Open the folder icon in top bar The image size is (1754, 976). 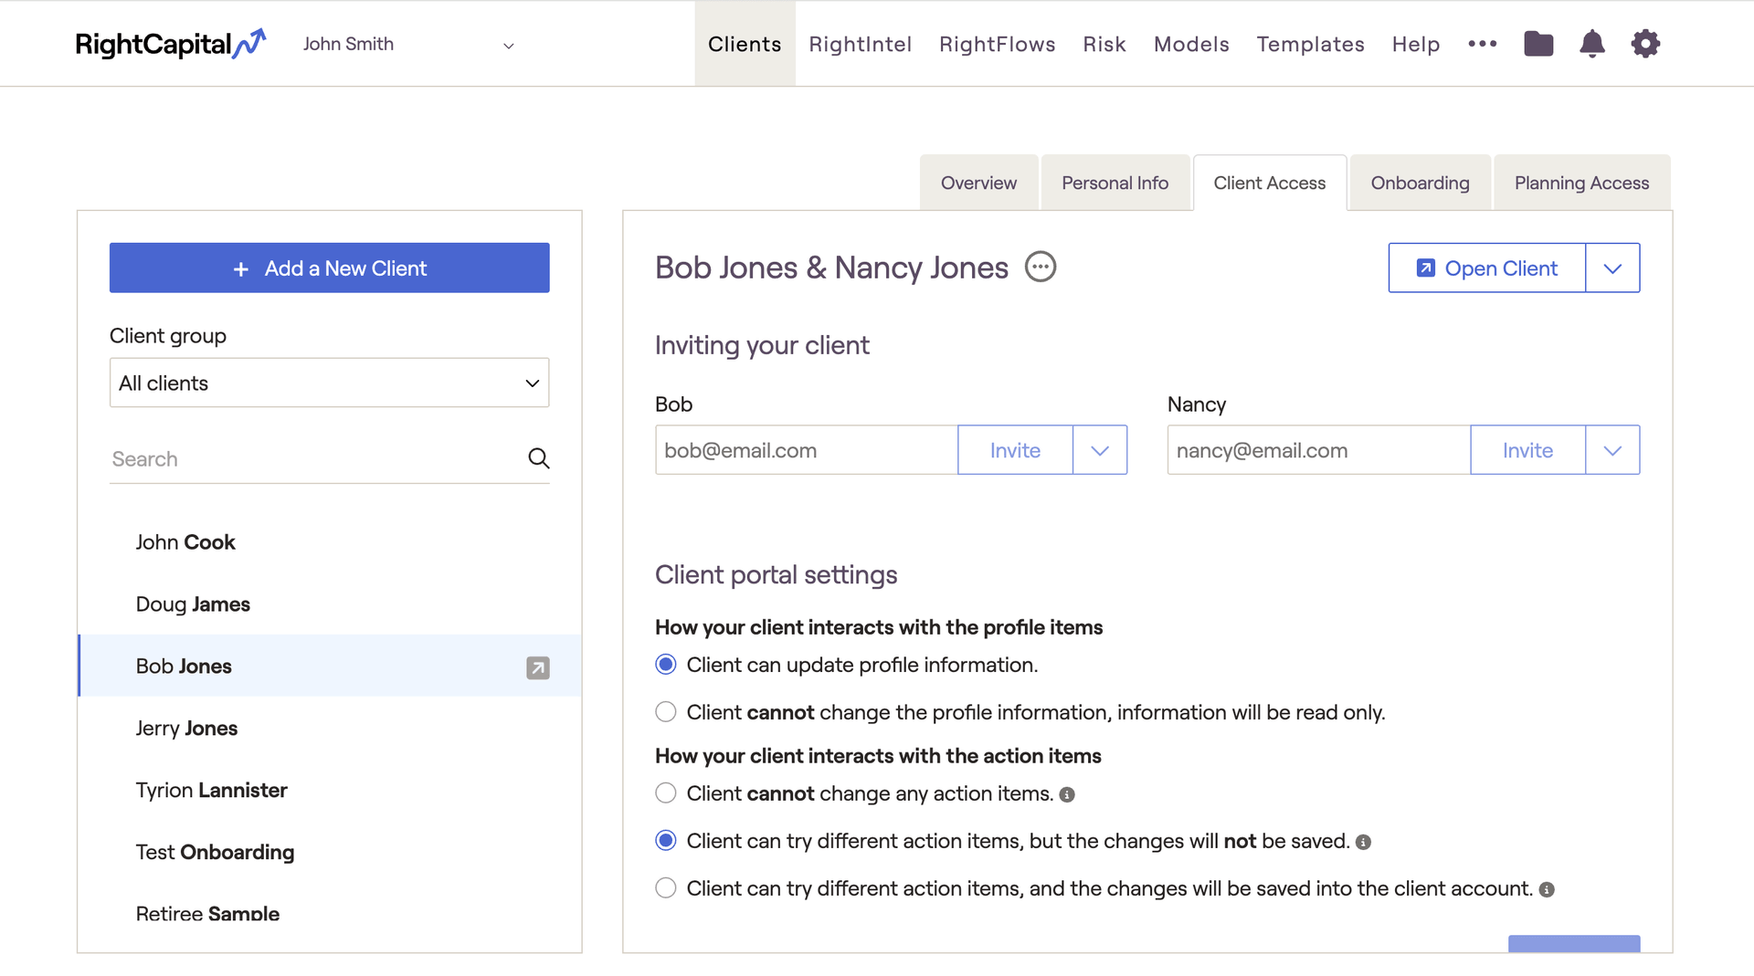pos(1538,44)
